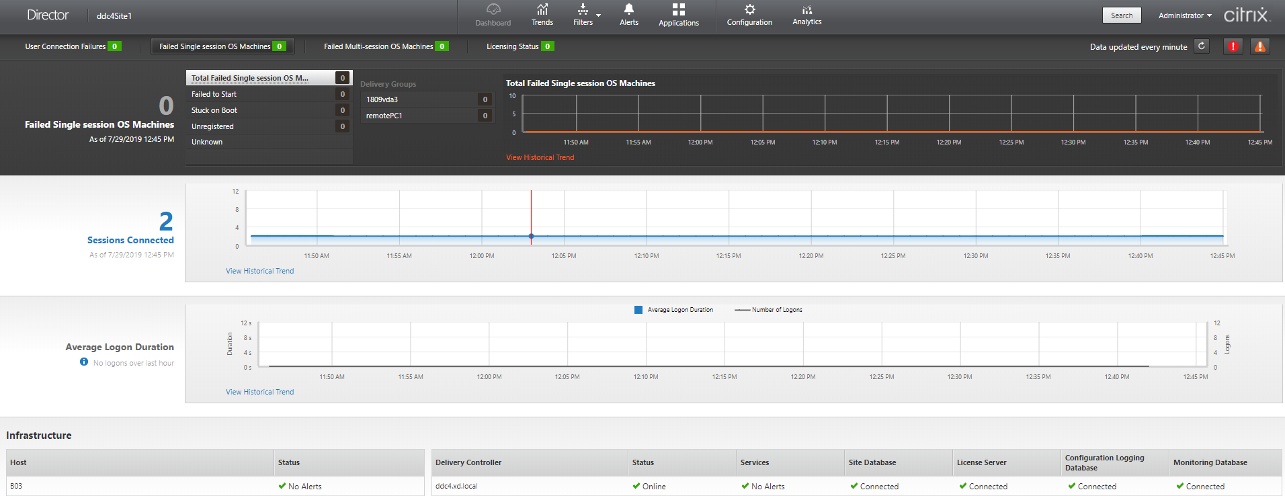Open View Historical Trend under Sessions Connected
Screen dimensions: 1285x496
pyautogui.click(x=259, y=271)
